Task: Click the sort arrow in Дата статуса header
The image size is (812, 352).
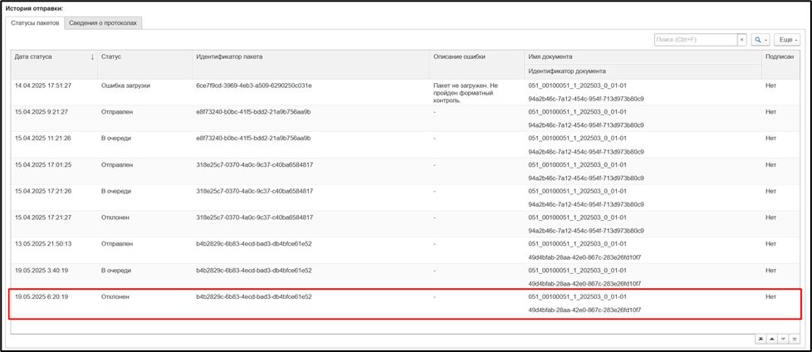Action: pos(92,57)
